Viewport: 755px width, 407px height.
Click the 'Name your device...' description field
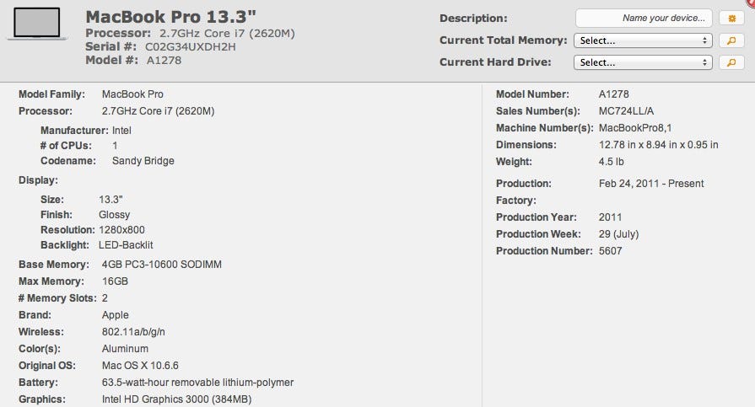click(x=644, y=18)
